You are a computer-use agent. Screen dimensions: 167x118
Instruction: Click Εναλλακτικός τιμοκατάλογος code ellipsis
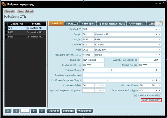[107, 80]
